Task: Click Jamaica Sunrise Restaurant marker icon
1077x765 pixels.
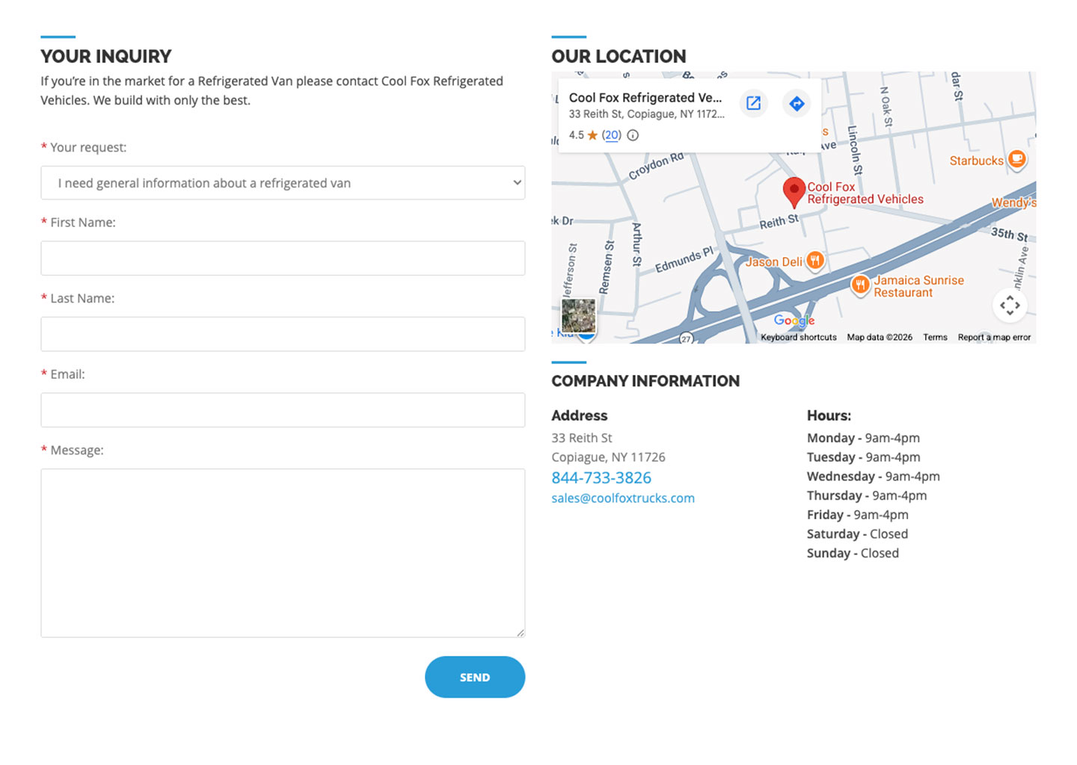Action: coord(861,284)
